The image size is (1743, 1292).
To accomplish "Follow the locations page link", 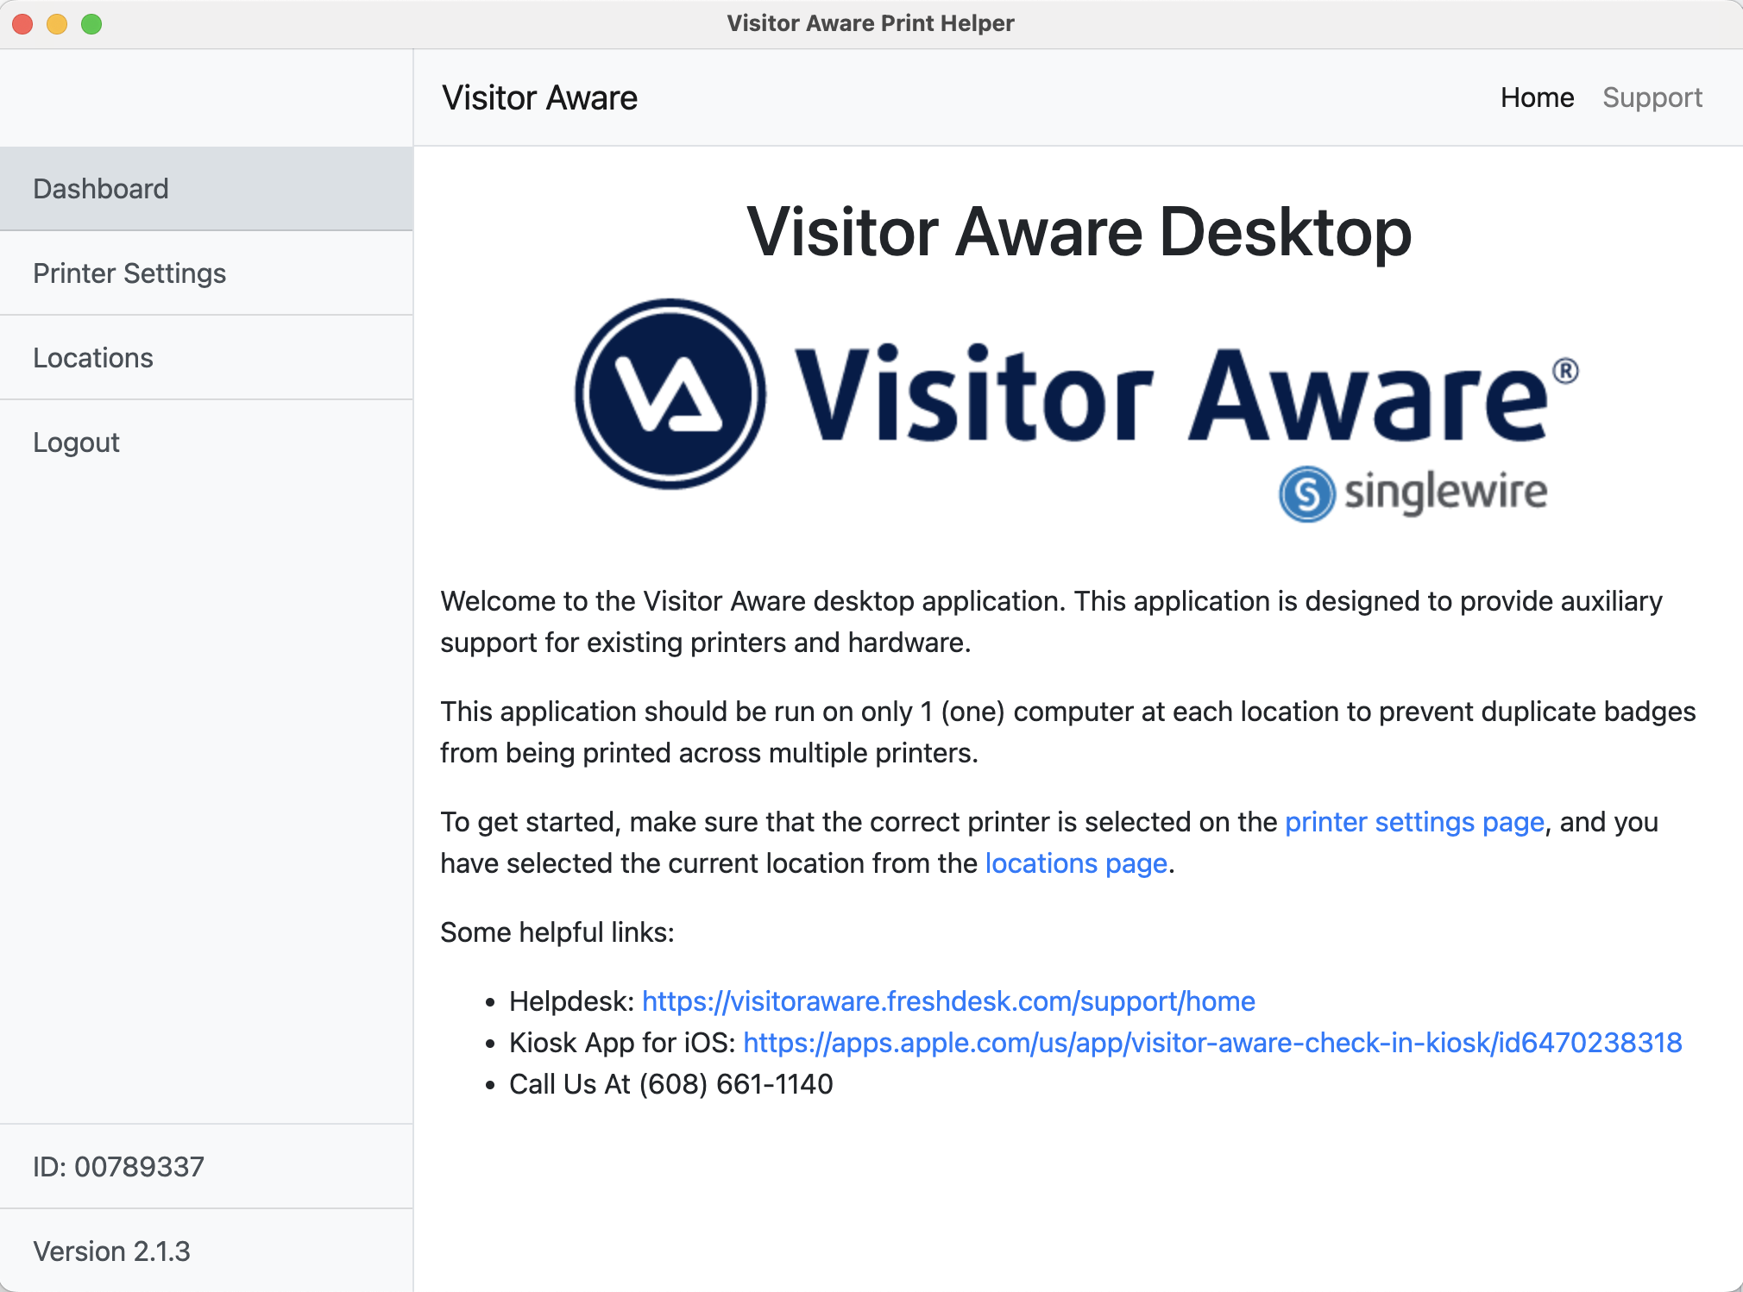I will [1075, 863].
